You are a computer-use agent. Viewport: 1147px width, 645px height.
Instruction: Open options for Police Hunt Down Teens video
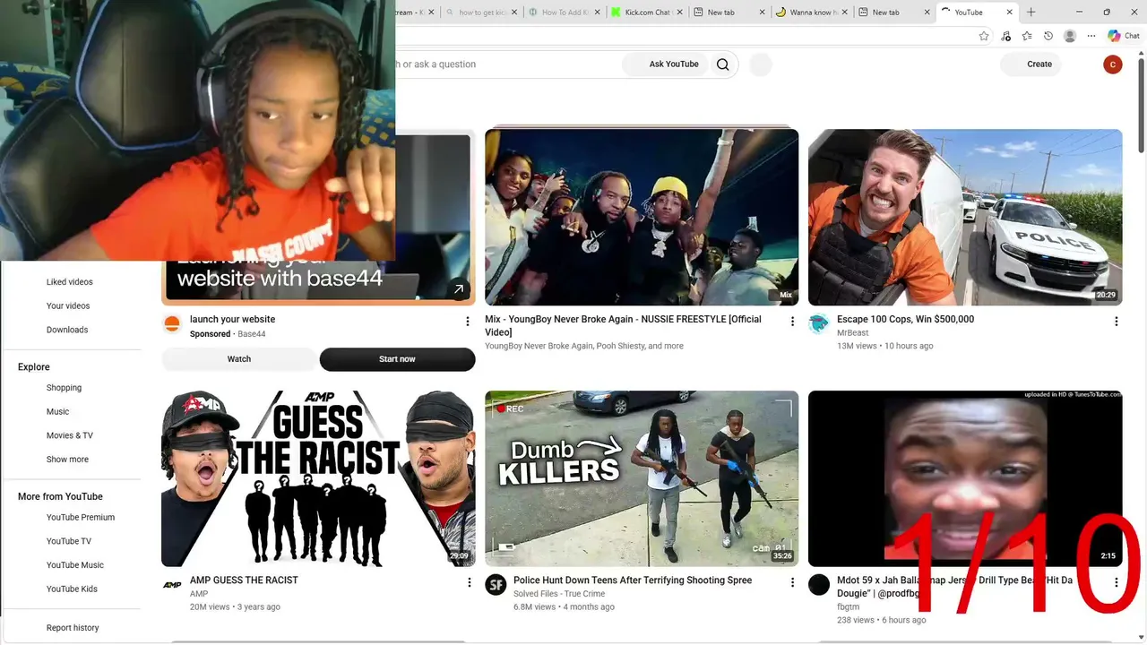pyautogui.click(x=792, y=582)
